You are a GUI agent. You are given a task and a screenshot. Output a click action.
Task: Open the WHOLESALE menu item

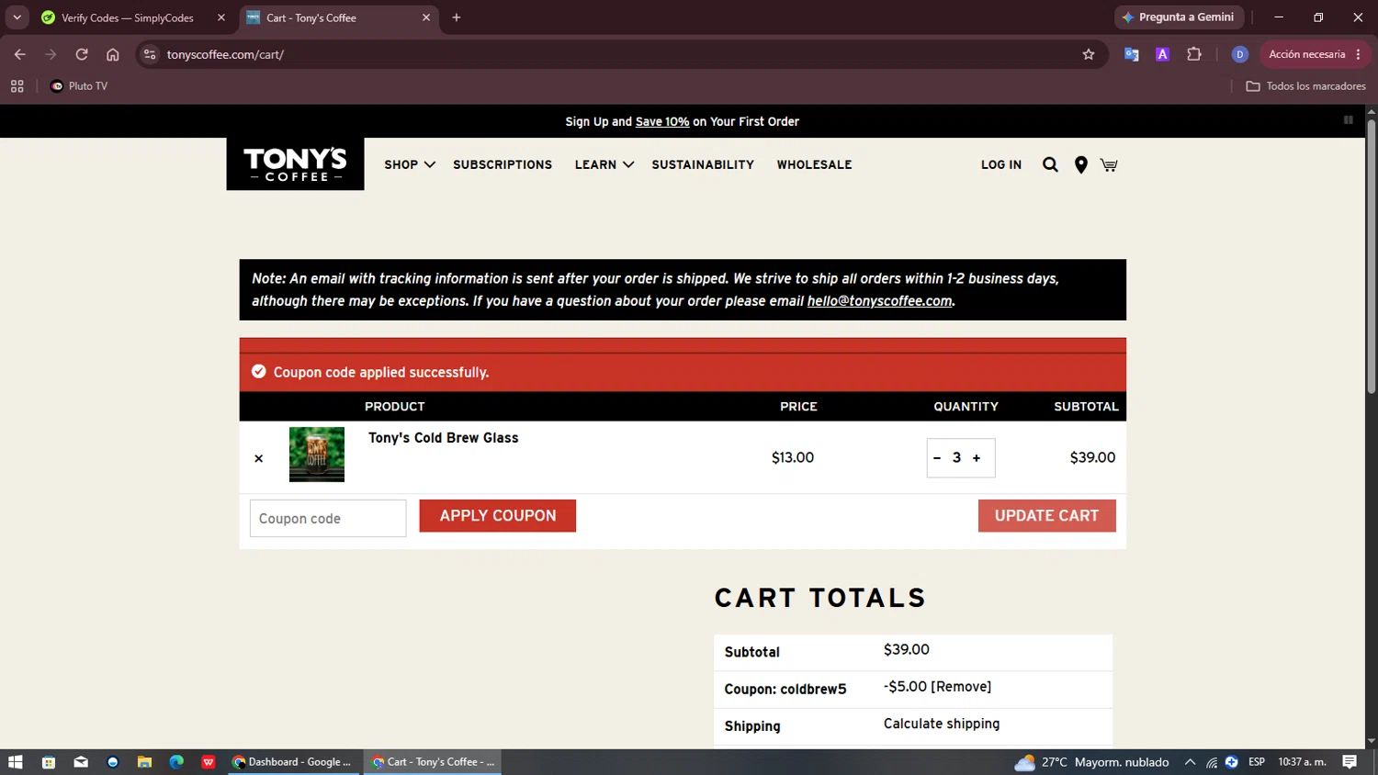[x=814, y=164]
